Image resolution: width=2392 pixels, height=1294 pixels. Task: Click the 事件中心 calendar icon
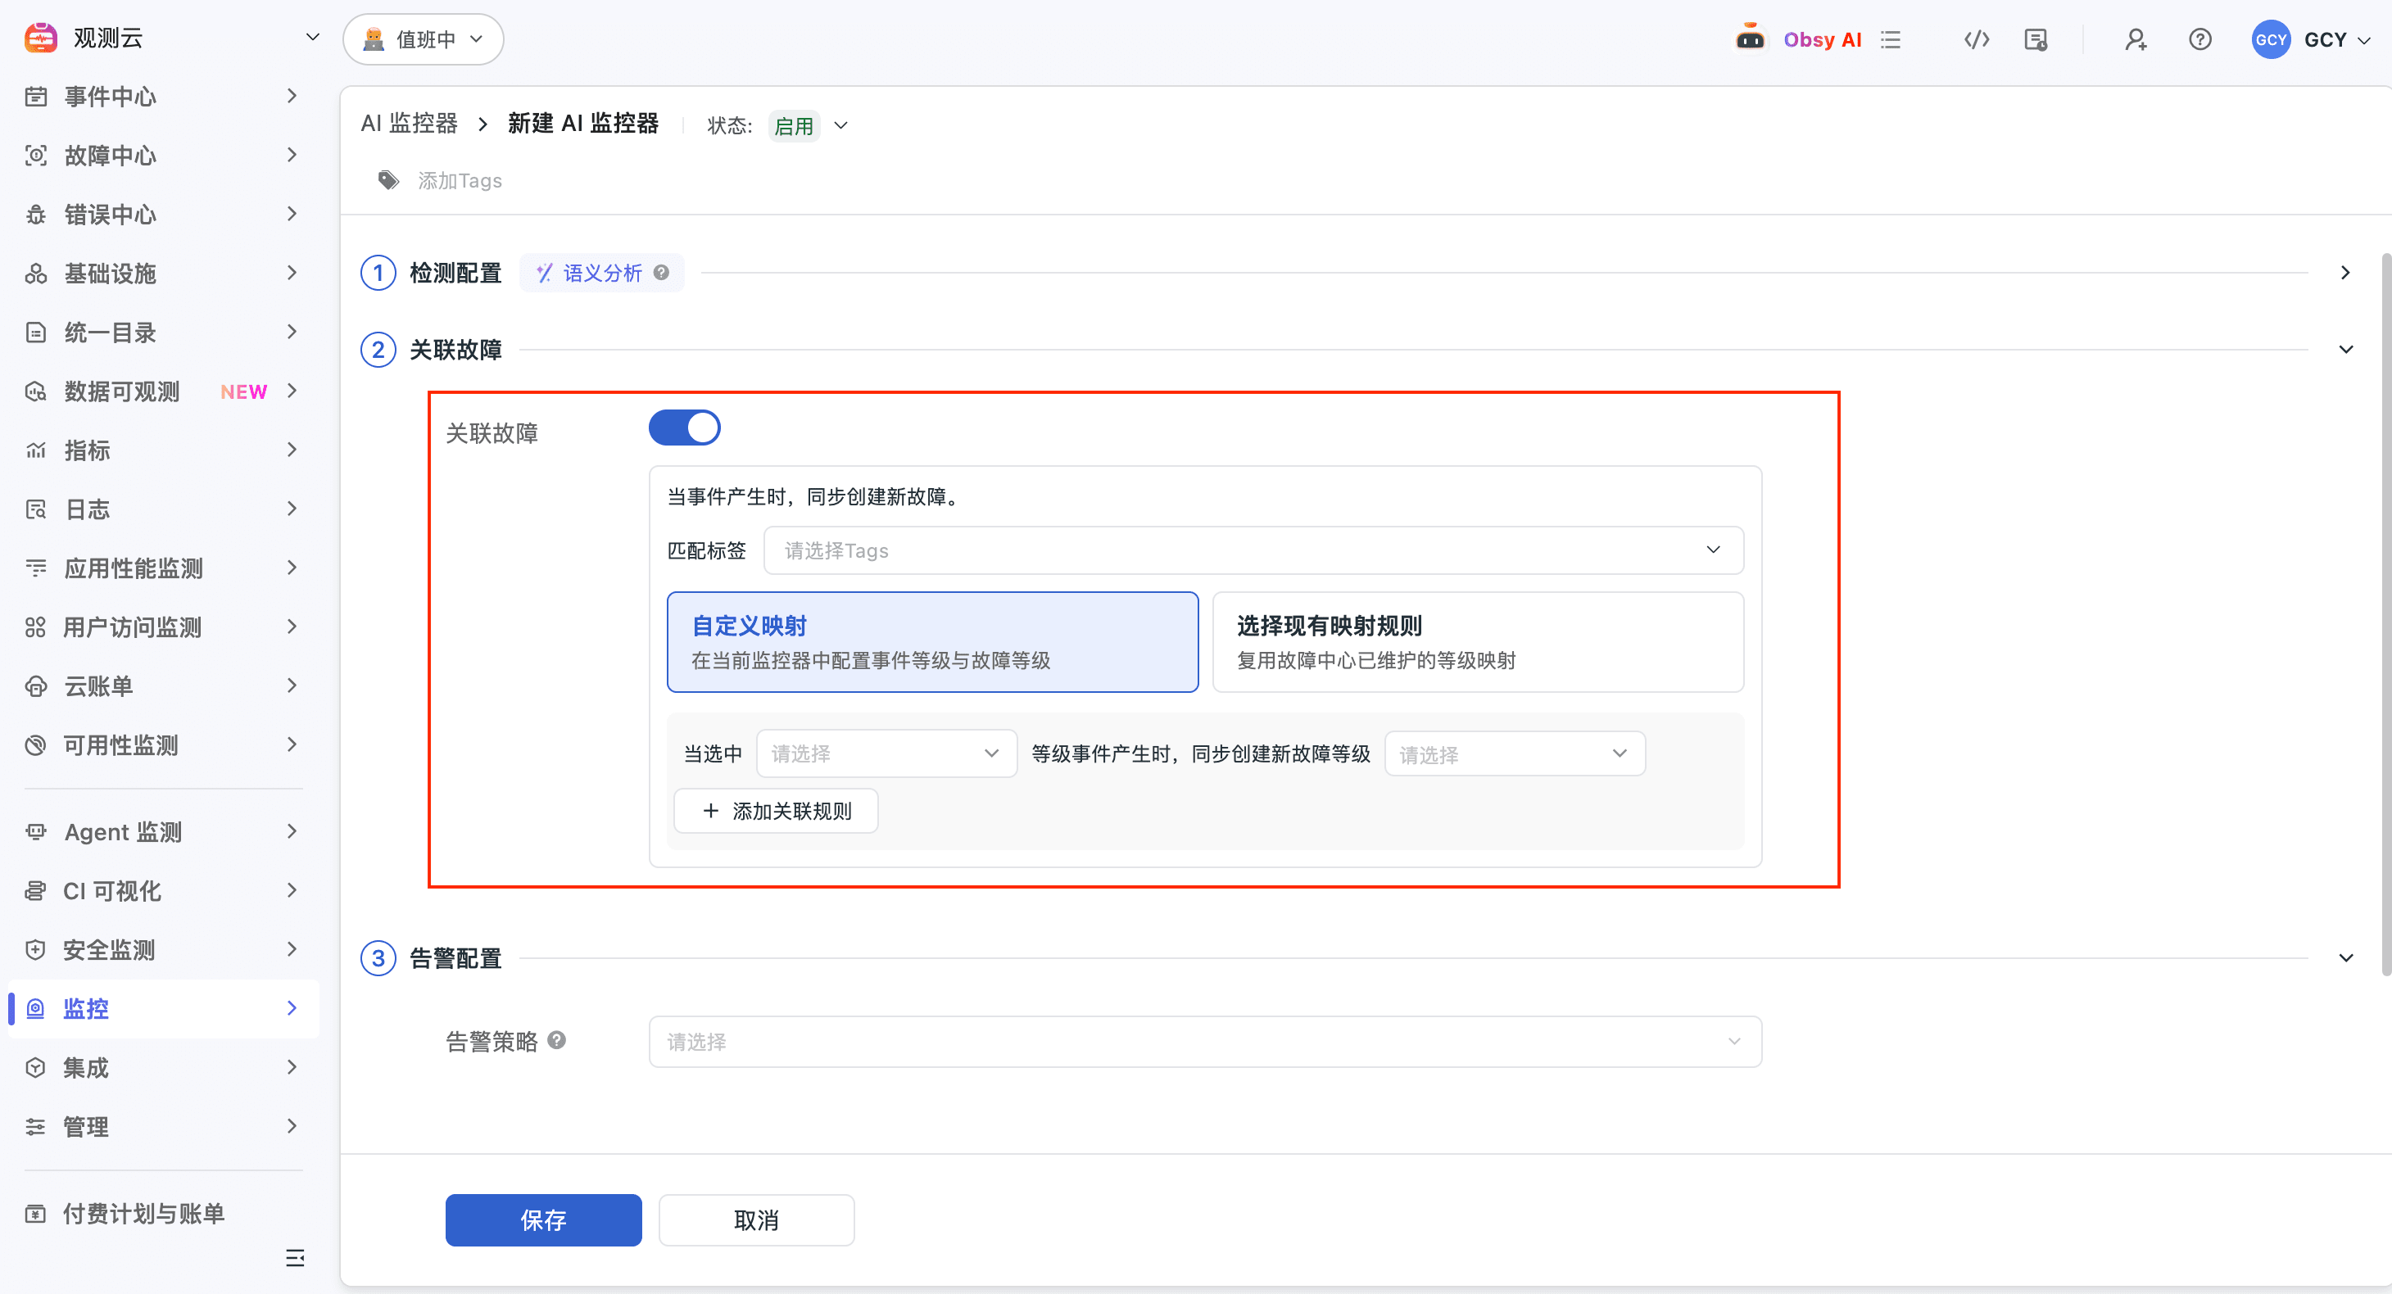[x=35, y=97]
